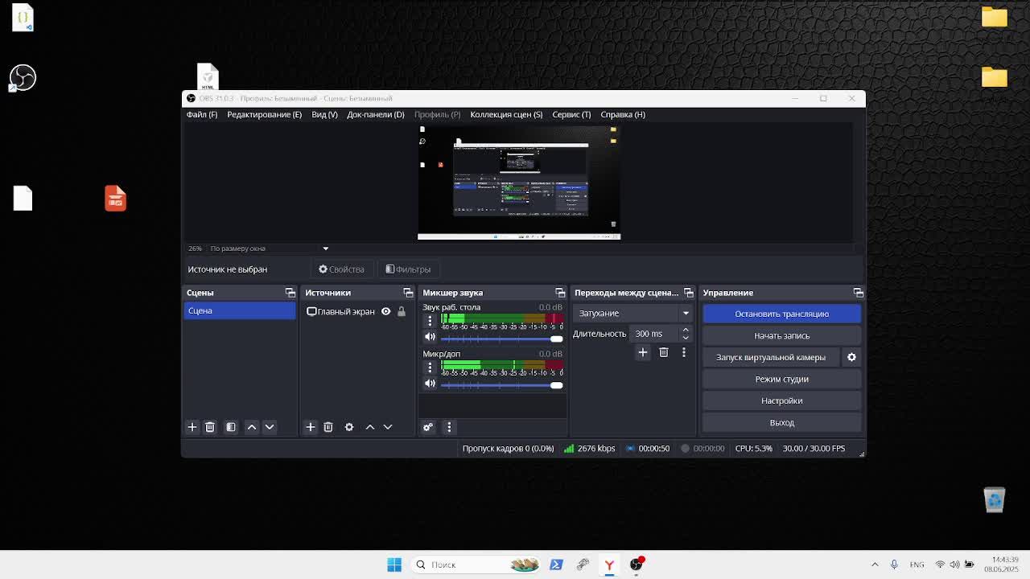This screenshot has width=1030, height=579.
Task: Move source down in Источники toolbar
Action: [388, 427]
